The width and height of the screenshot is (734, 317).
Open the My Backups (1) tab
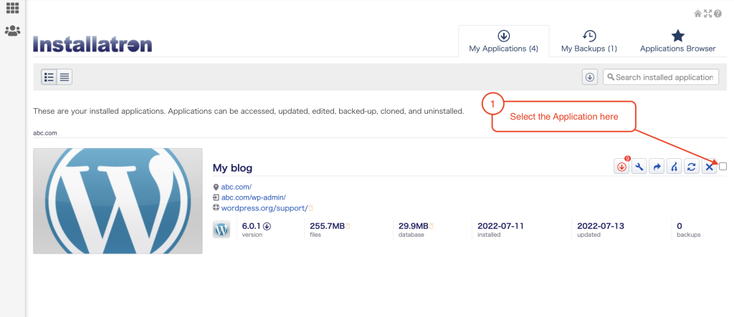589,41
